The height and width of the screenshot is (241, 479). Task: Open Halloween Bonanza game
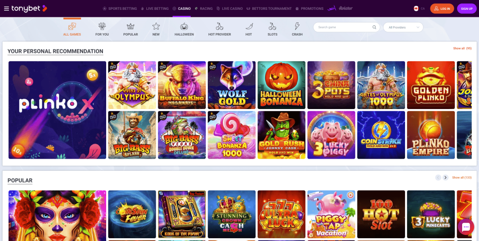coord(281,85)
